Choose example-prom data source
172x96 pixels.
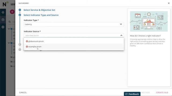pos(74,47)
